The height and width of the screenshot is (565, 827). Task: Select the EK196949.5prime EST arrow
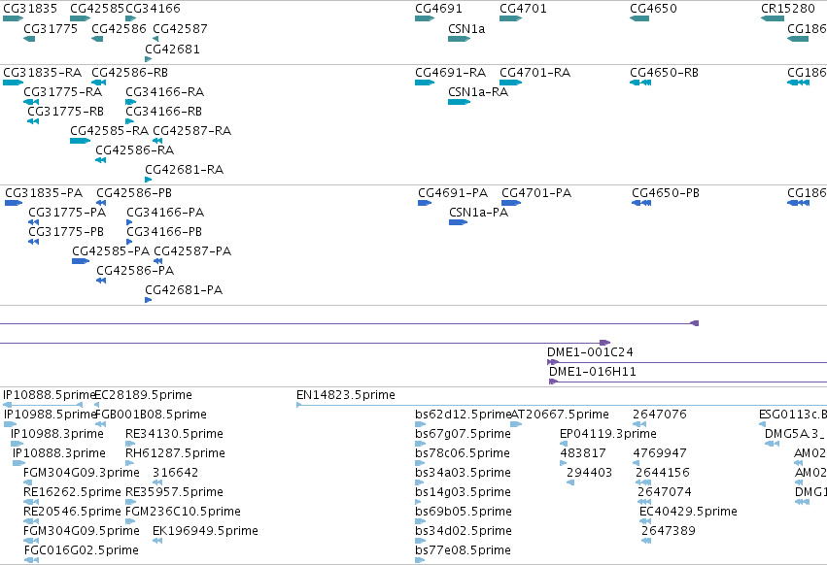point(157,541)
